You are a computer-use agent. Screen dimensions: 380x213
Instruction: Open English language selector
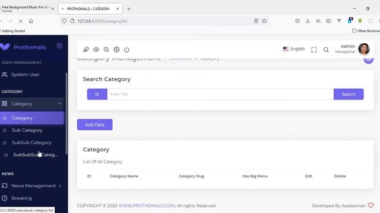[294, 49]
